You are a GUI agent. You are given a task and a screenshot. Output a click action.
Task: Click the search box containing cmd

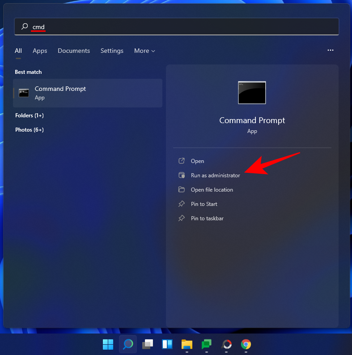tap(176, 27)
